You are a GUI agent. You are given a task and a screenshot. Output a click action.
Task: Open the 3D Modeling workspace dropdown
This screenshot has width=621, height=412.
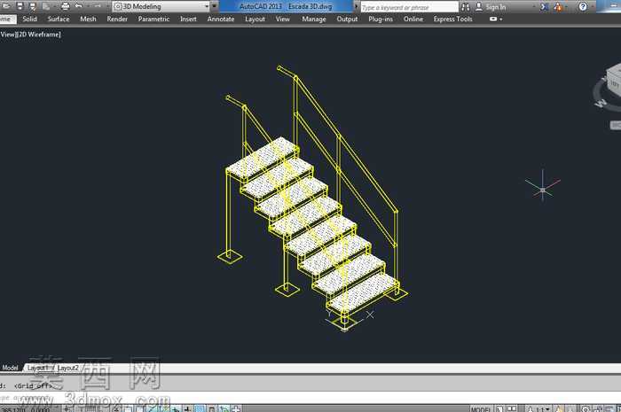click(161, 6)
